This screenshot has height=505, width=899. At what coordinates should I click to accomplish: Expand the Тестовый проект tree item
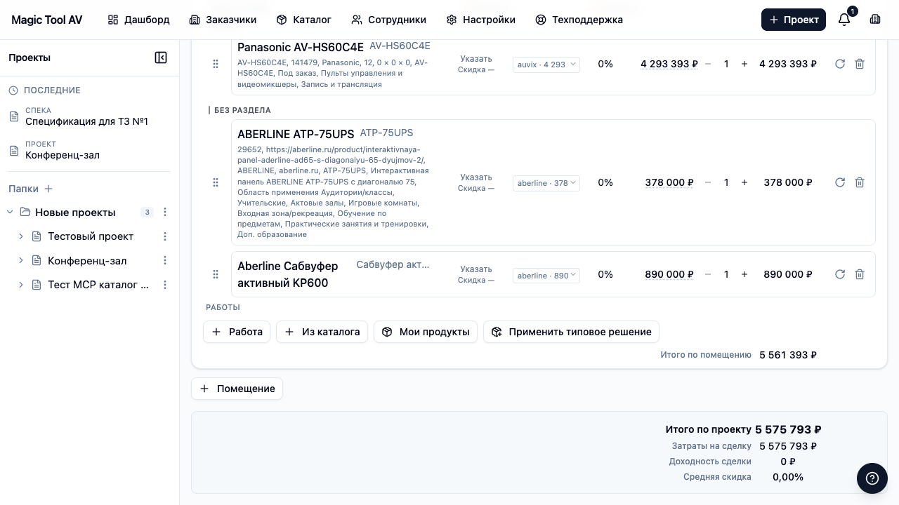pyautogui.click(x=21, y=236)
